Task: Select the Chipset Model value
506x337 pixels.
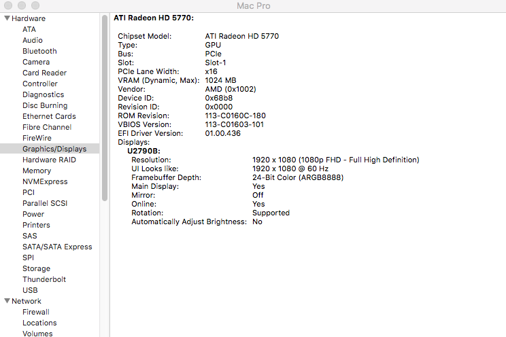Action: 241,36
